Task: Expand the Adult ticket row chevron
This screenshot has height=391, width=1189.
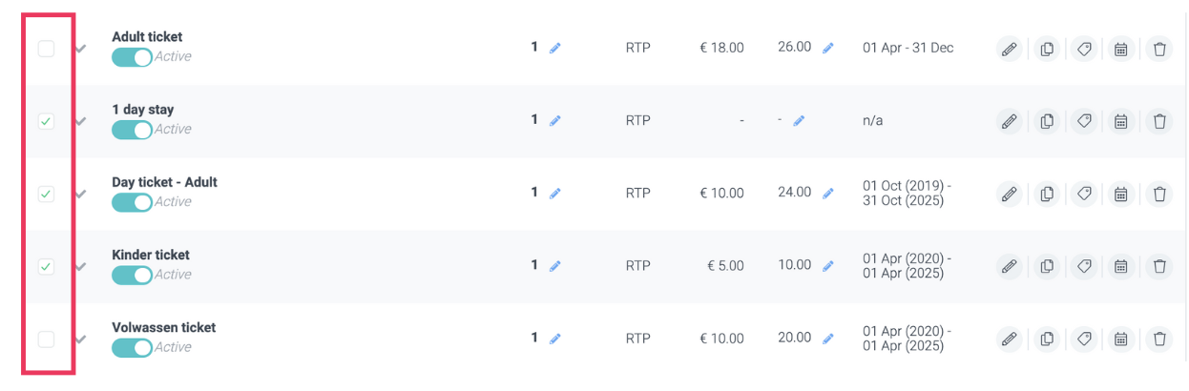Action: (x=81, y=49)
